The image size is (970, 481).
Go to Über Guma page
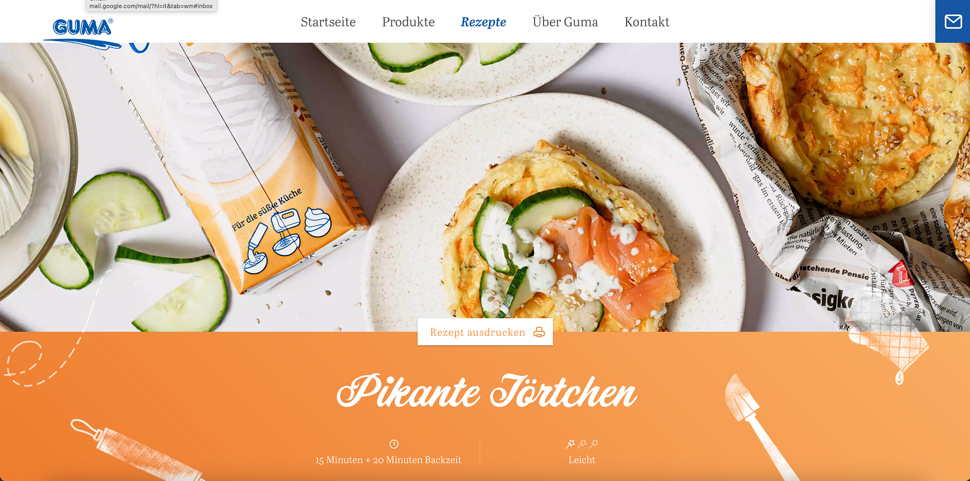565,22
